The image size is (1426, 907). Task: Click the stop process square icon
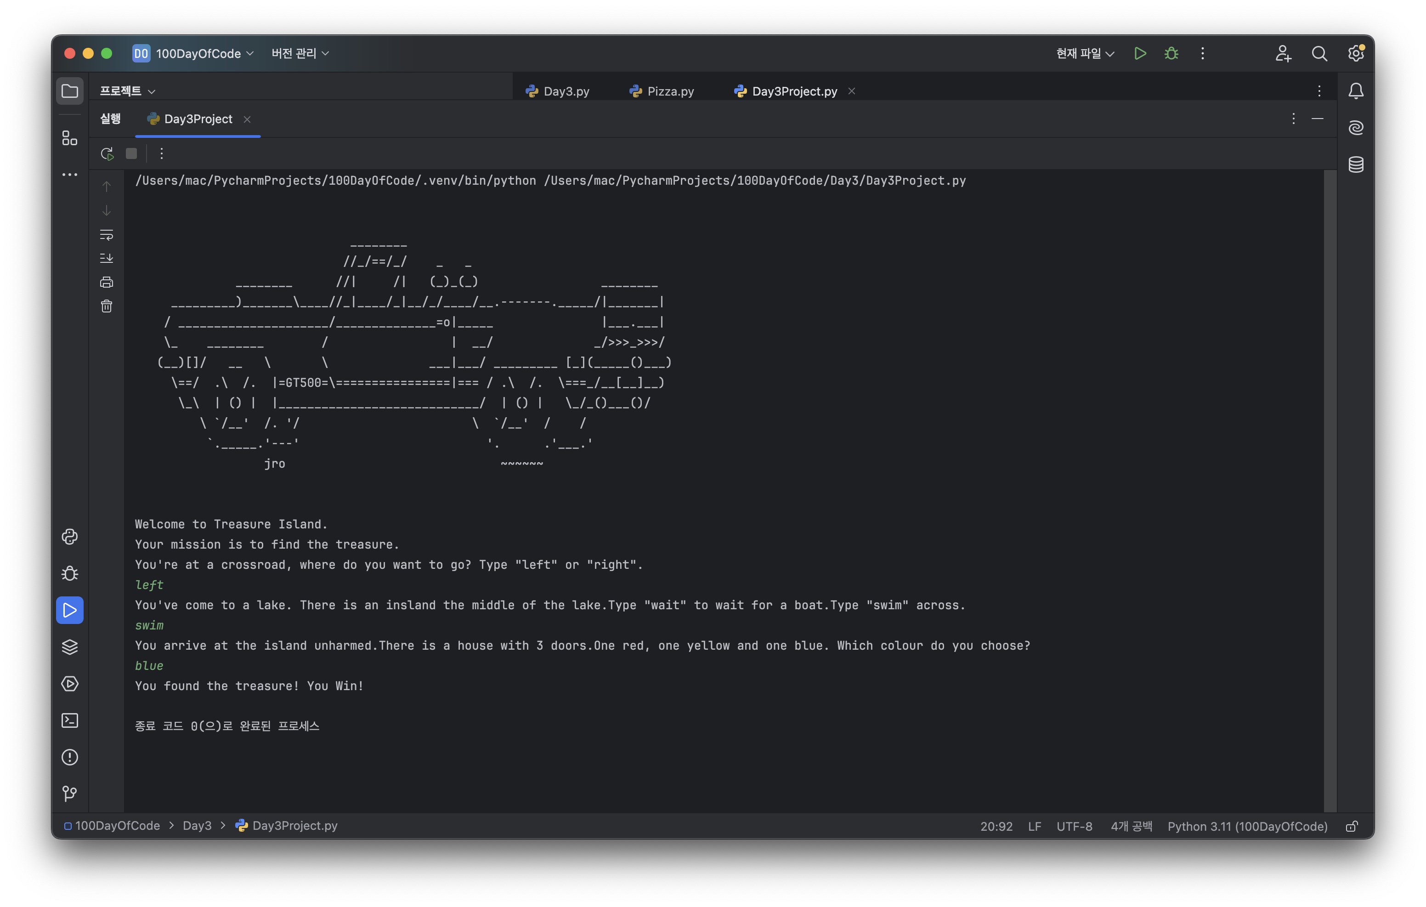[x=131, y=154]
